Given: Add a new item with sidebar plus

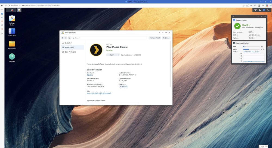Looking at the screenshot, I should click(x=2, y=33).
